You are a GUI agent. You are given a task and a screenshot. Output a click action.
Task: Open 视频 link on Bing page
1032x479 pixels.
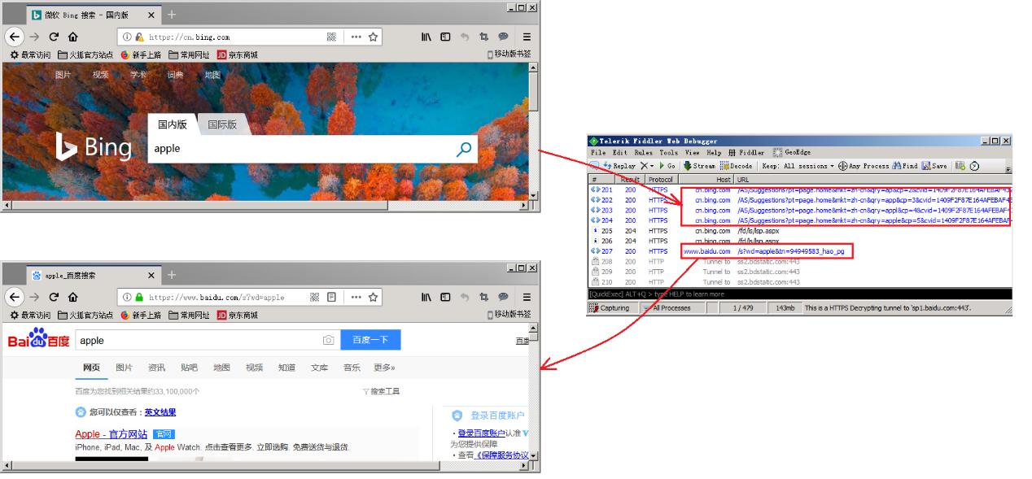(x=100, y=75)
